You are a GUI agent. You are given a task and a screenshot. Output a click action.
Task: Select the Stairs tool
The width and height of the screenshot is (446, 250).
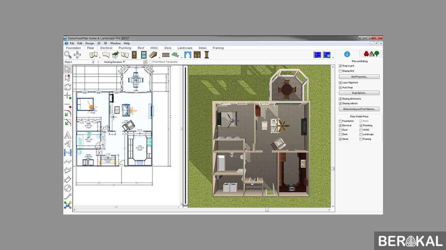click(x=153, y=55)
